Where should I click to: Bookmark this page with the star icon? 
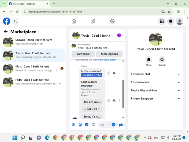[x=169, y=12]
